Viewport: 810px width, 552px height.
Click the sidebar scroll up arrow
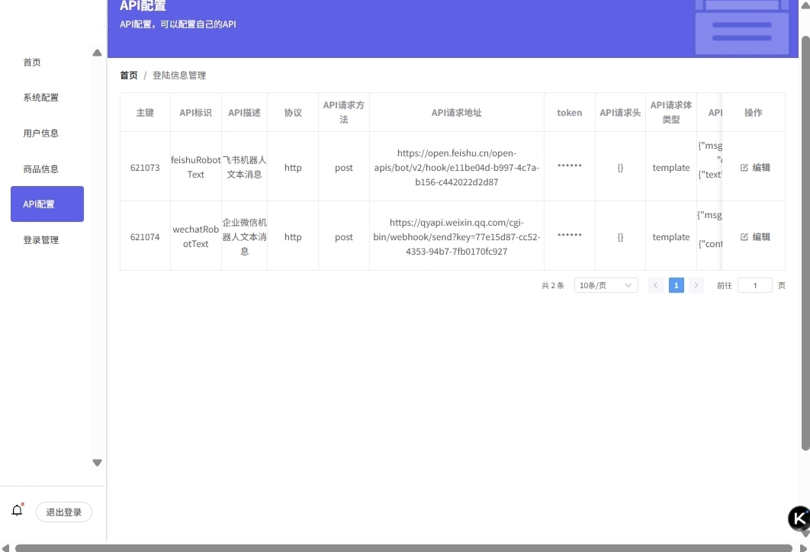pos(97,53)
